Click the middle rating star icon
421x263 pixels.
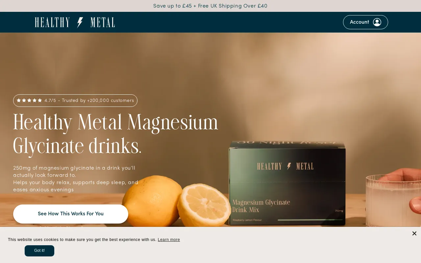(29, 100)
